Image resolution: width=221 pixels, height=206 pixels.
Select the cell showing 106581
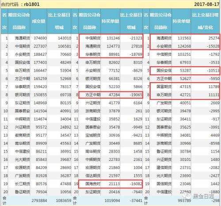pos(65,46)
